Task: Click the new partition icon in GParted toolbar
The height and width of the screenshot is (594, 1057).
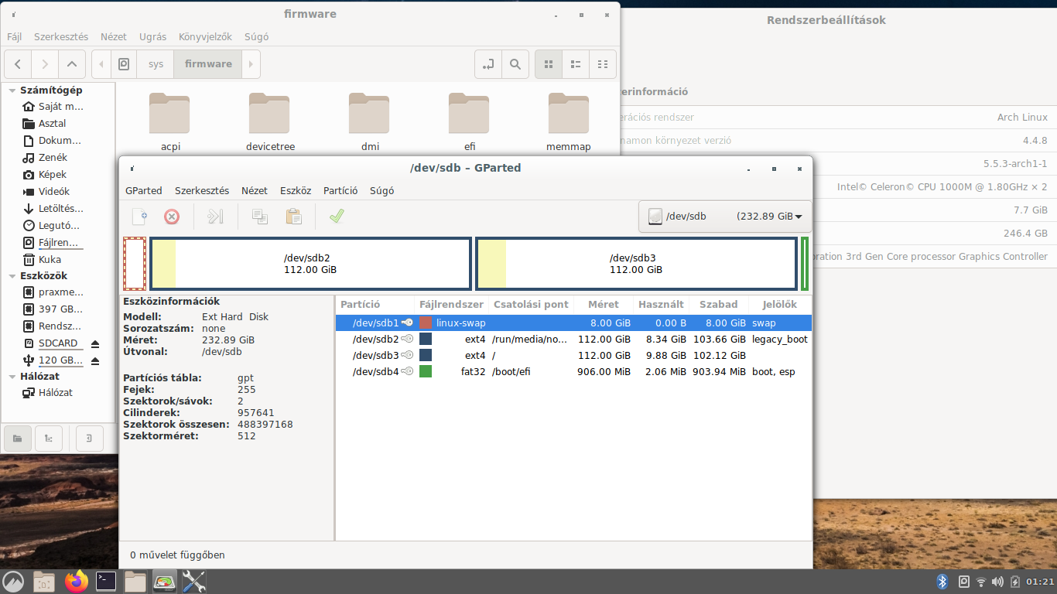Action: pyautogui.click(x=139, y=217)
